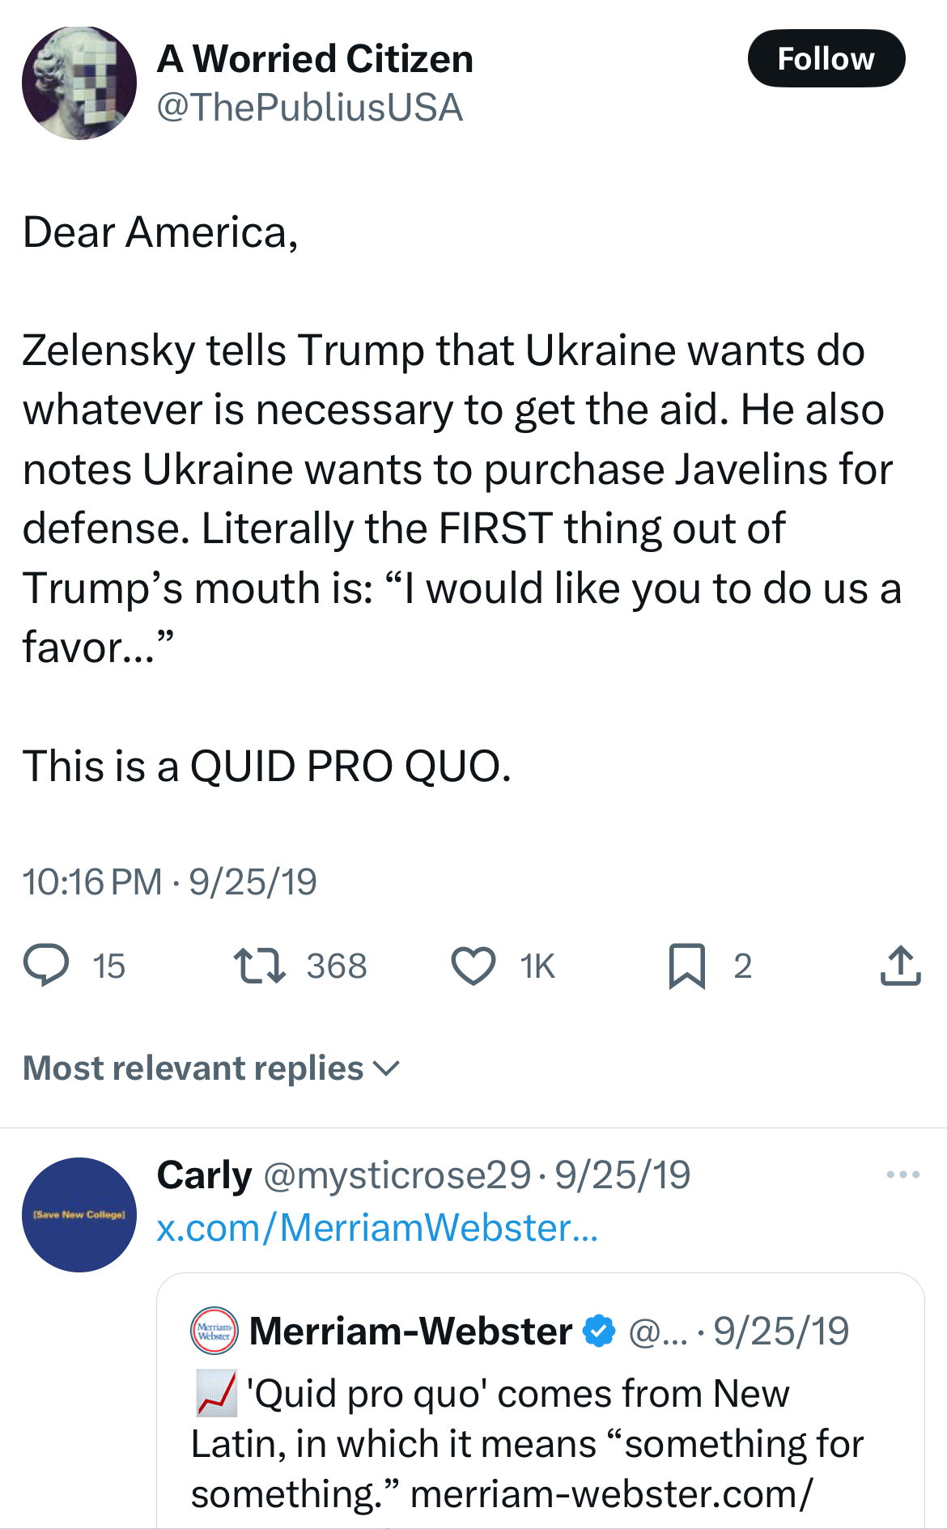Viewport: 947px width, 1529px height.
Task: Tap the reply speech bubble icon
Action: click(x=46, y=965)
